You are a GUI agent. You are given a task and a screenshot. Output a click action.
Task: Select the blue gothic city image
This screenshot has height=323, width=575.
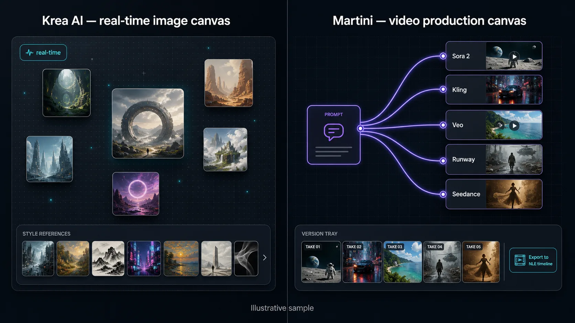point(50,159)
